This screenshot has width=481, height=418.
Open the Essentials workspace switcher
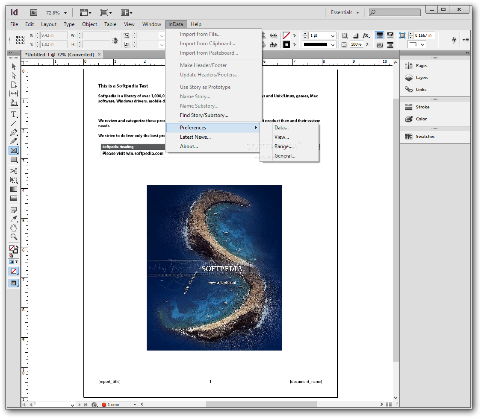coord(345,12)
